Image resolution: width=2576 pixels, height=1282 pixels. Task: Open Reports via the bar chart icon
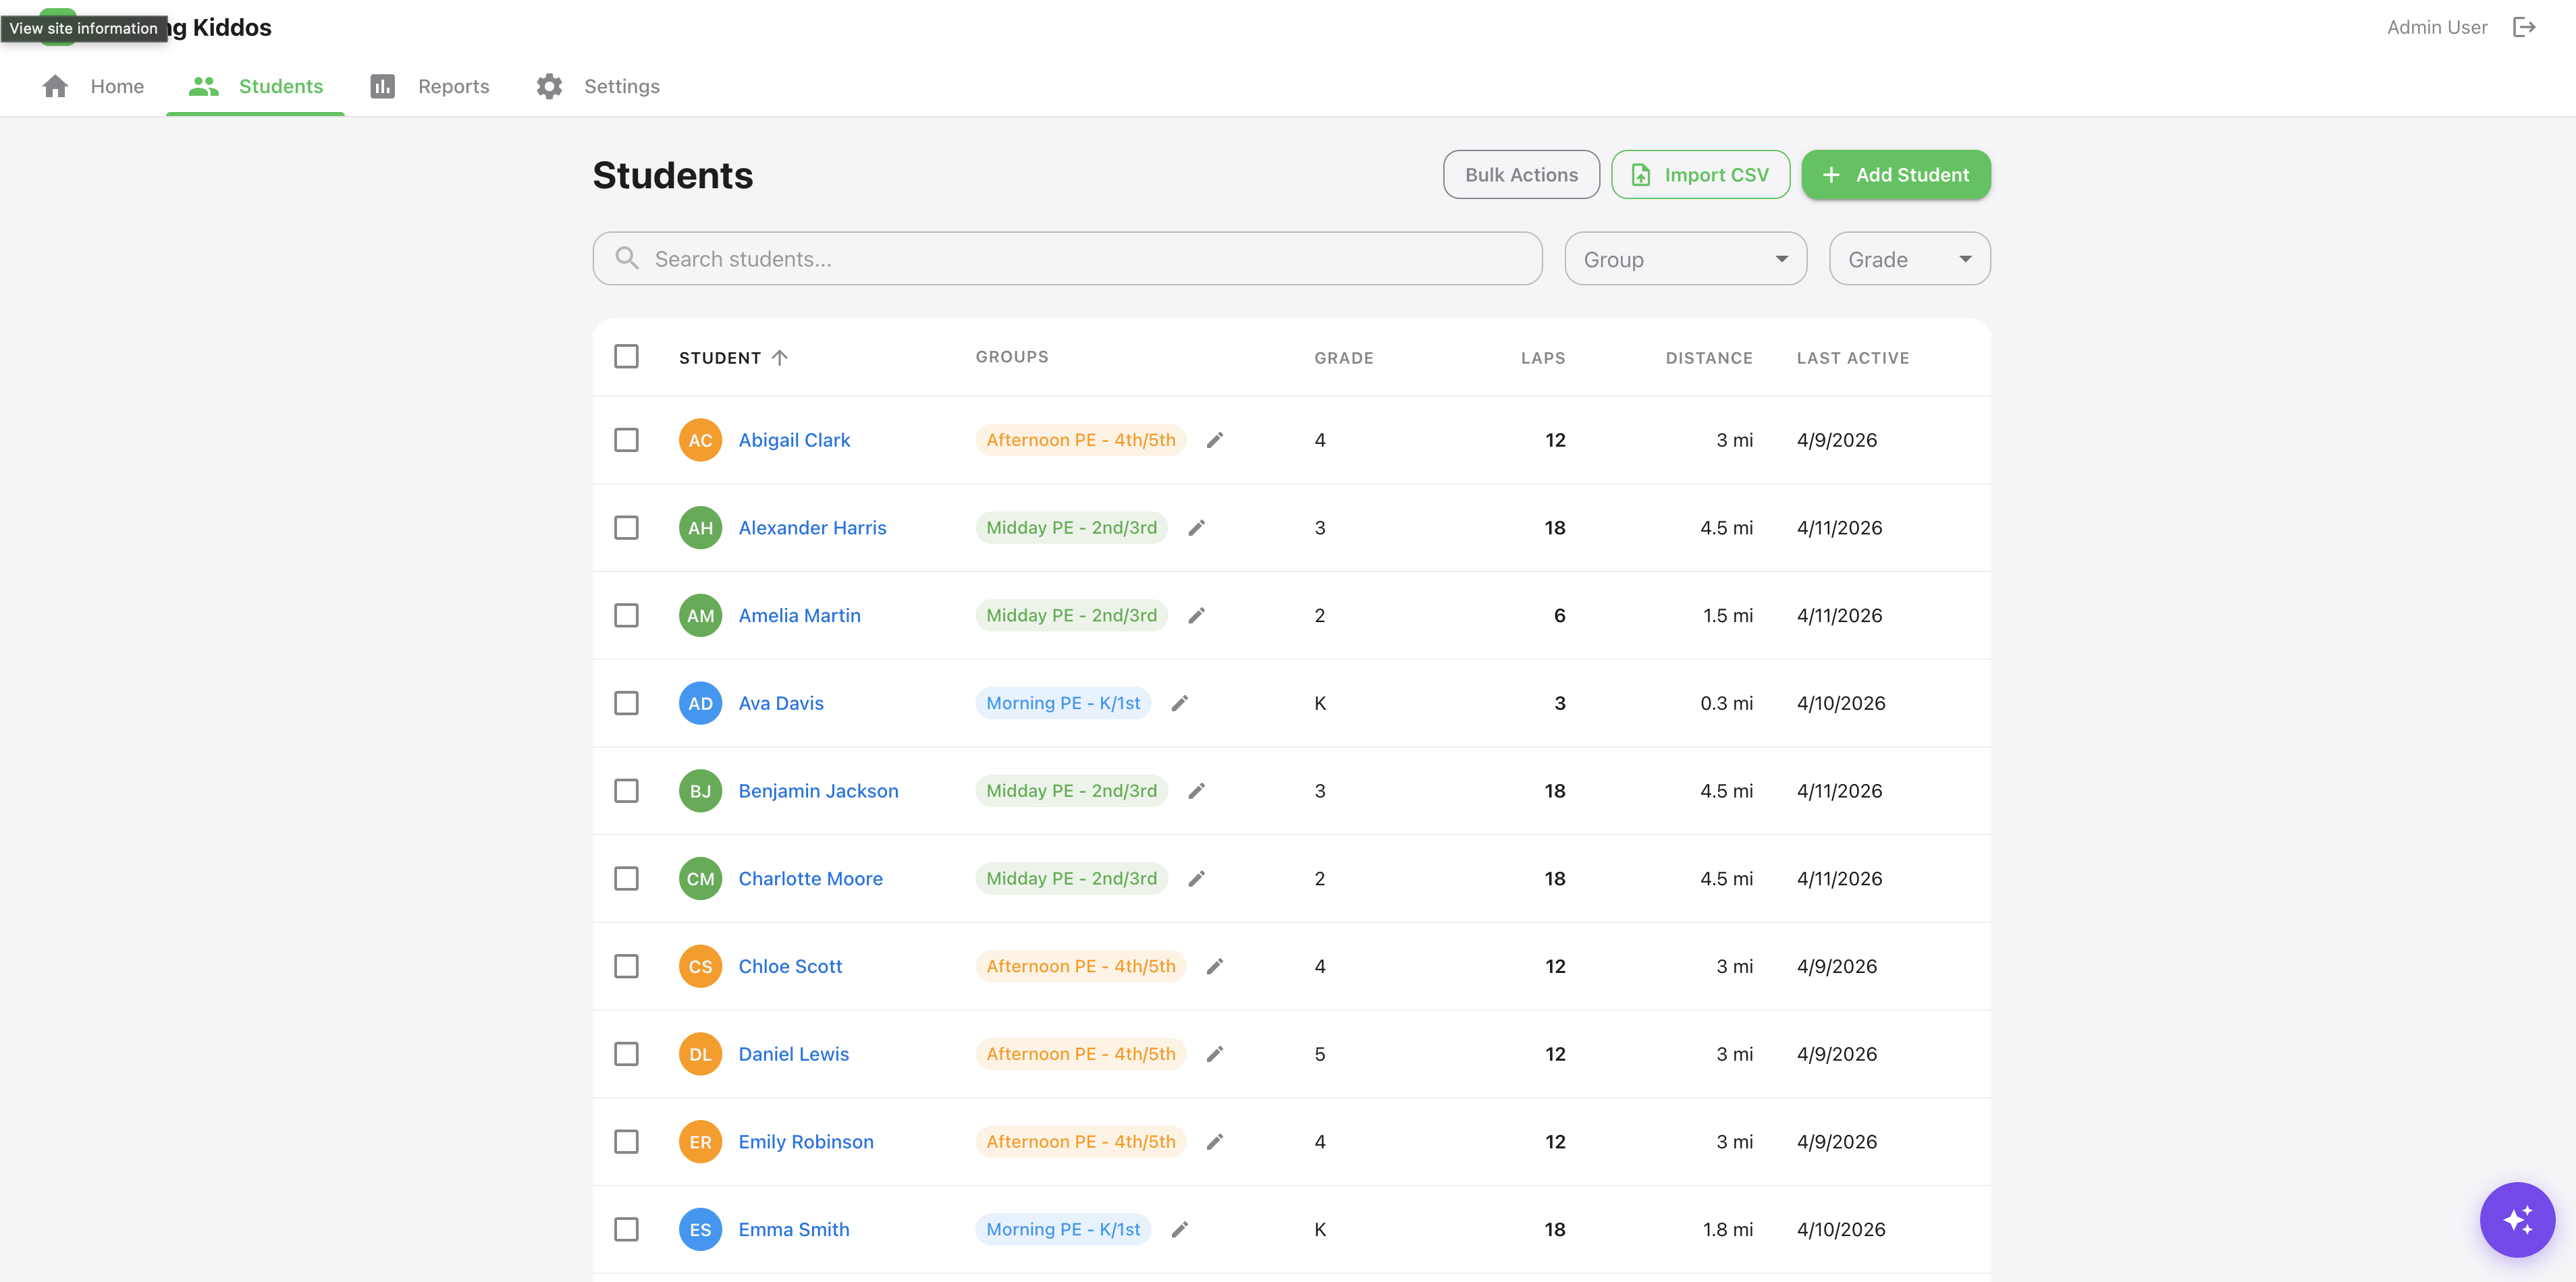(383, 86)
